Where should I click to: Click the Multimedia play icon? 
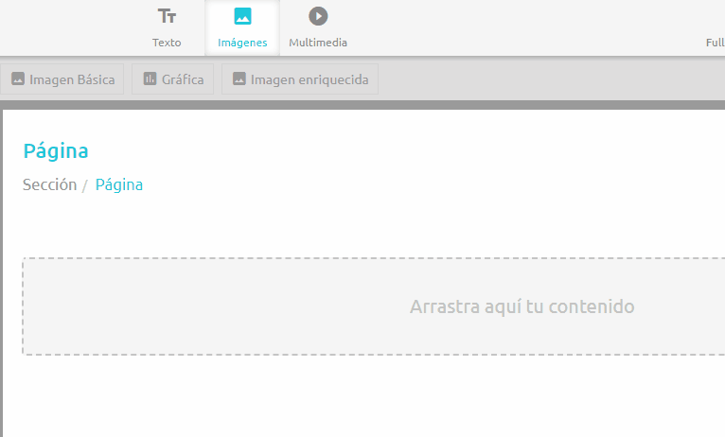318,16
